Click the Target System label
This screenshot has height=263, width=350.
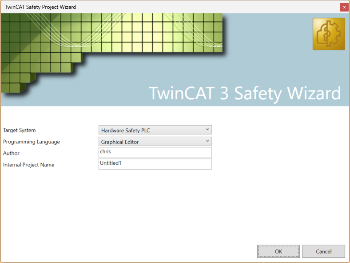tap(20, 130)
